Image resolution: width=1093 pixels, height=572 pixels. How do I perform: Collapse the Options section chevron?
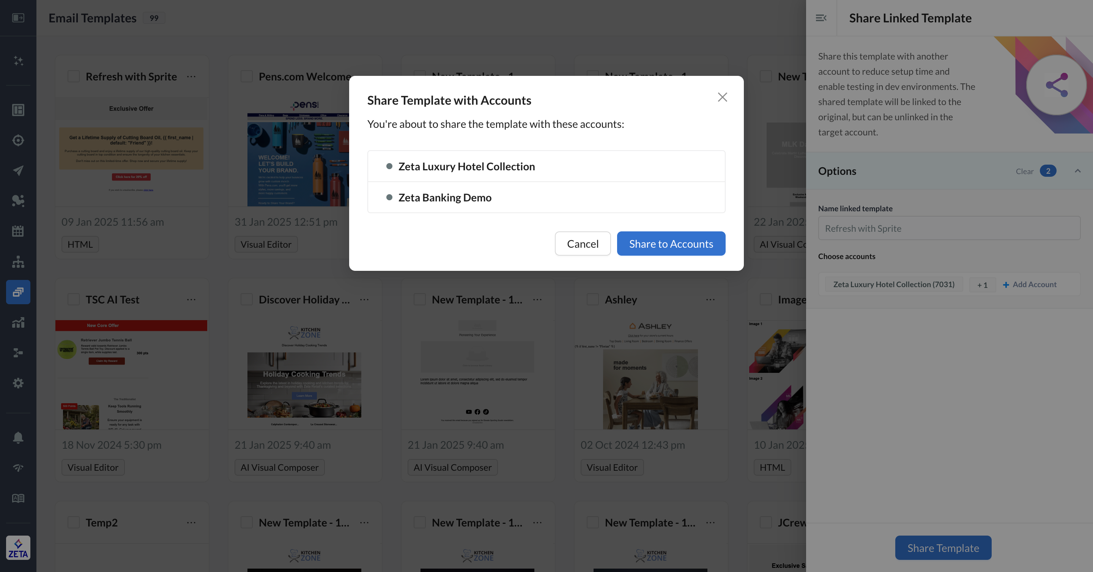pos(1077,171)
